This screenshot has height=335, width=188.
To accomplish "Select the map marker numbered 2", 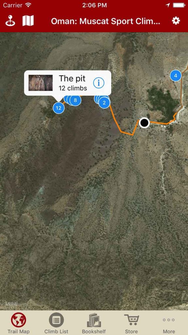I will click(x=104, y=103).
